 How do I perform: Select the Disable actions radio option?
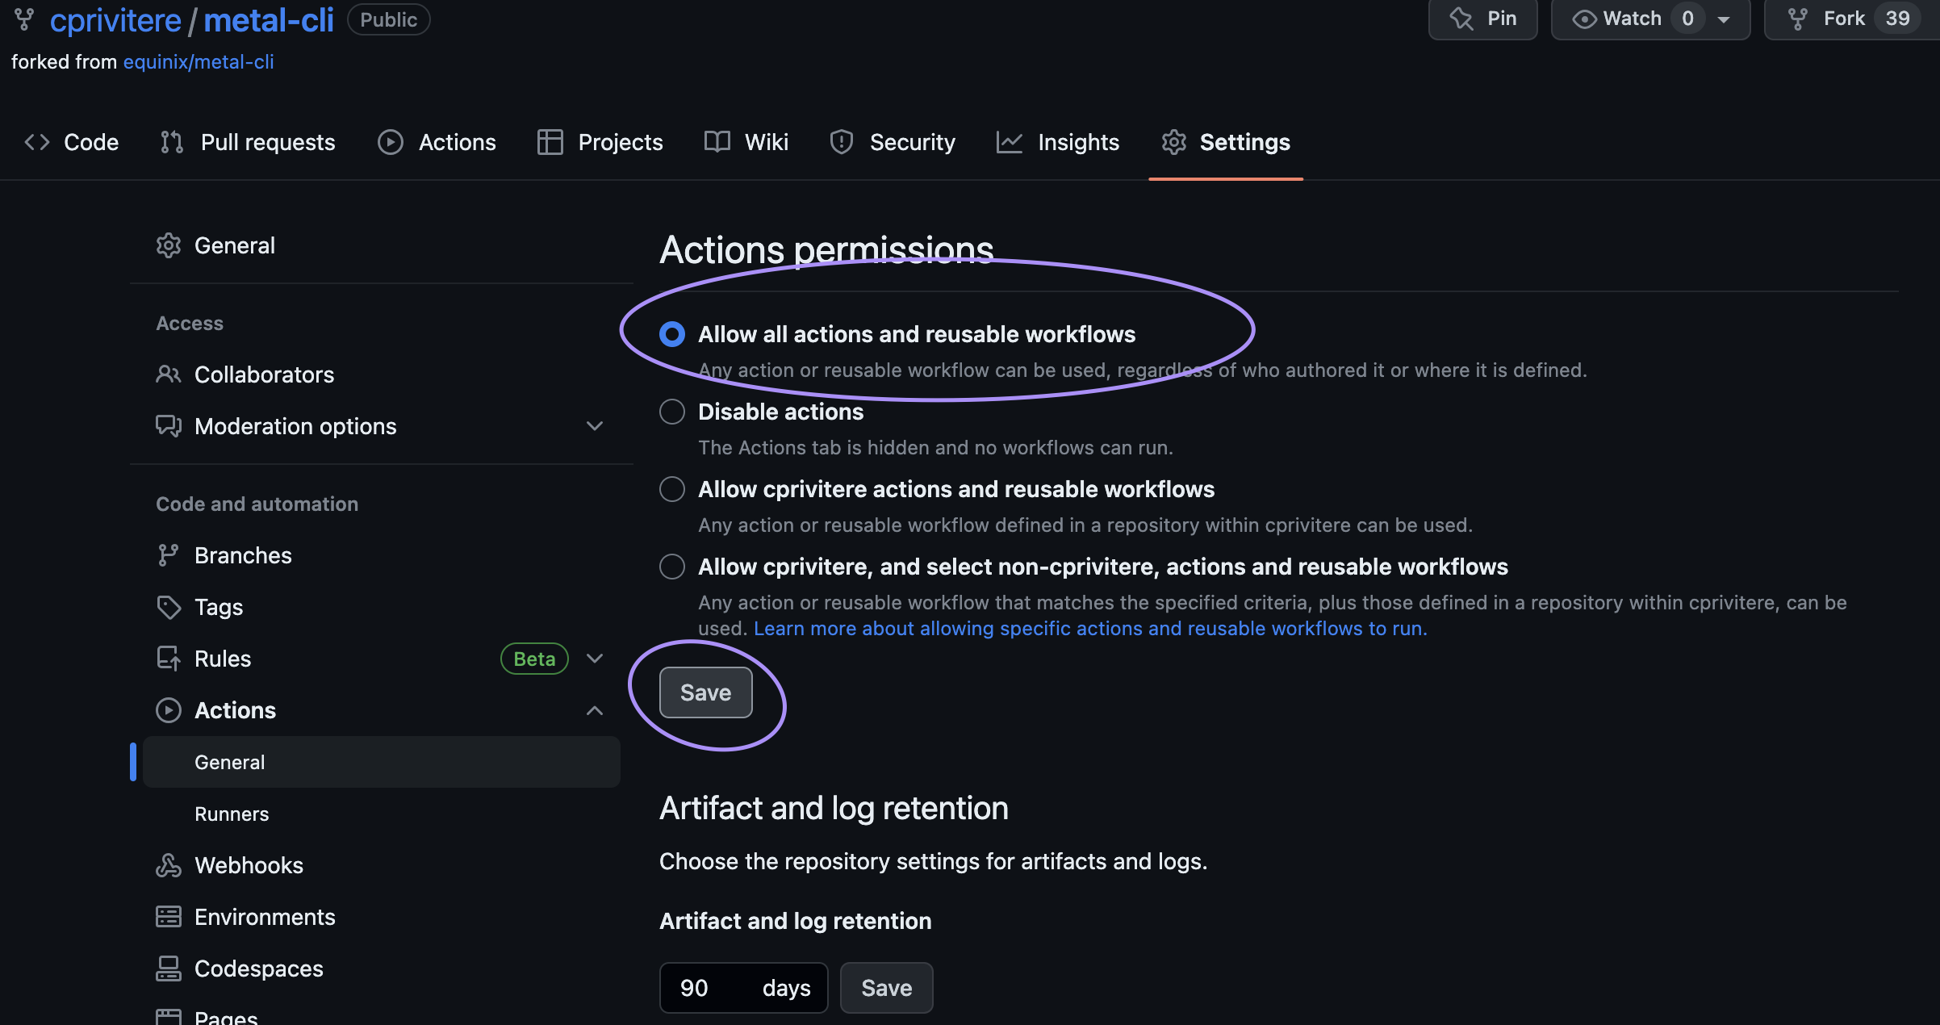click(x=672, y=412)
